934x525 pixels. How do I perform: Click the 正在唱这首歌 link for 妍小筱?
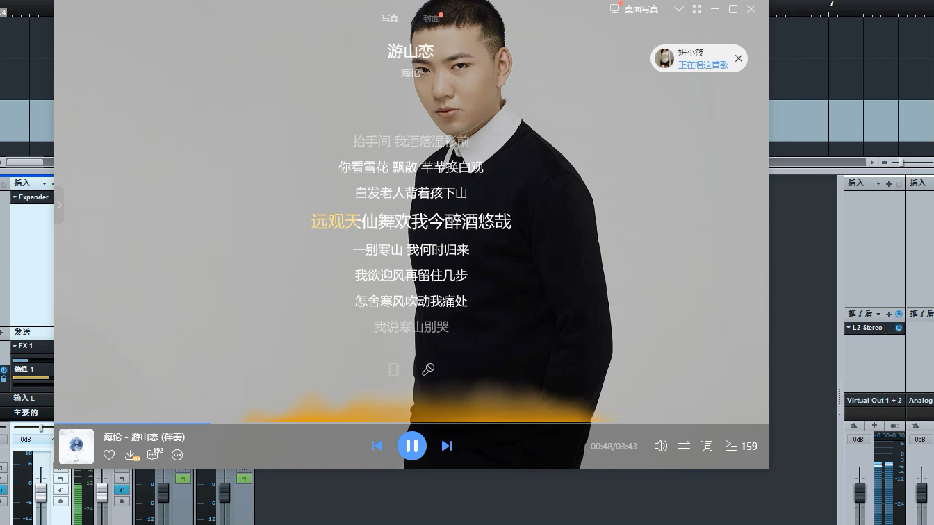point(703,65)
